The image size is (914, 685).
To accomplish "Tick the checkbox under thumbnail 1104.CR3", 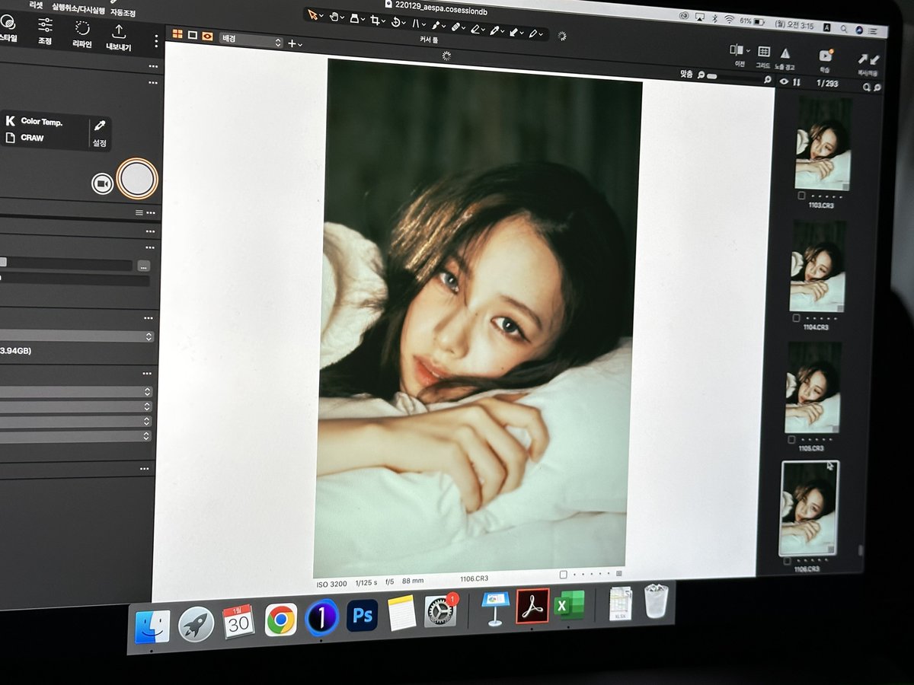I will tap(797, 317).
